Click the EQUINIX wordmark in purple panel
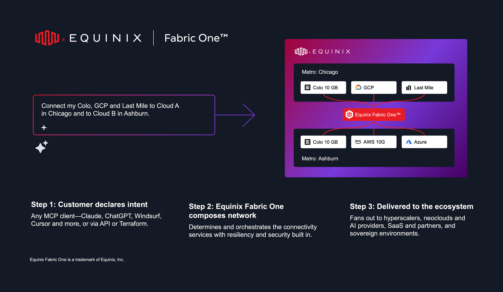 [331, 51]
